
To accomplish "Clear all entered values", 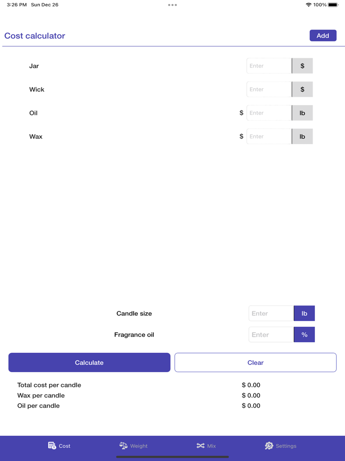I will pyautogui.click(x=255, y=362).
